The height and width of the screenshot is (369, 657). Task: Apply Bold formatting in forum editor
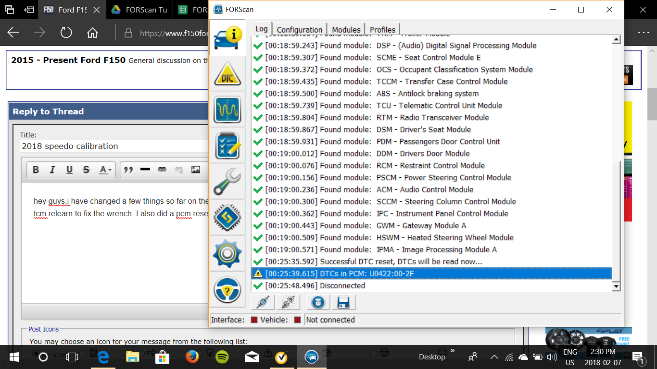36,170
